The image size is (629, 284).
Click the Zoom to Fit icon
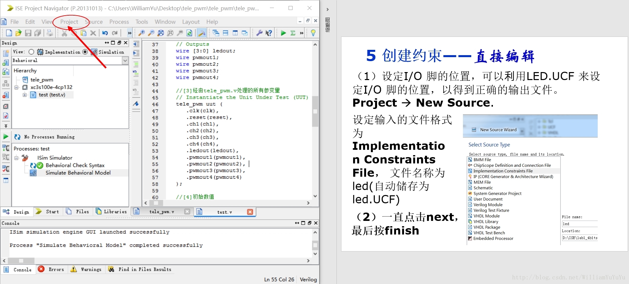(x=161, y=33)
